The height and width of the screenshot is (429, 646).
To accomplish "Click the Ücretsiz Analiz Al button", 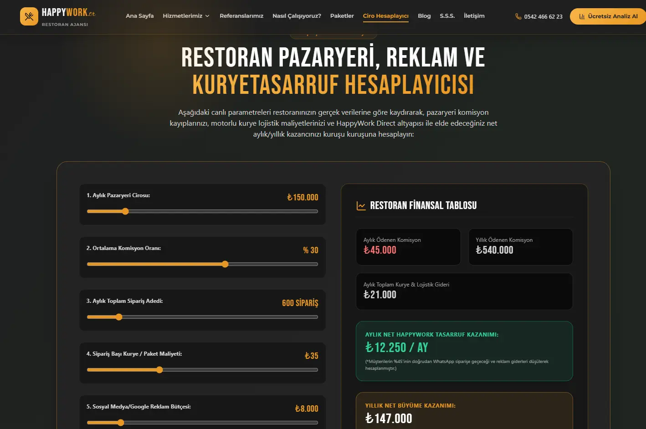I will [608, 16].
